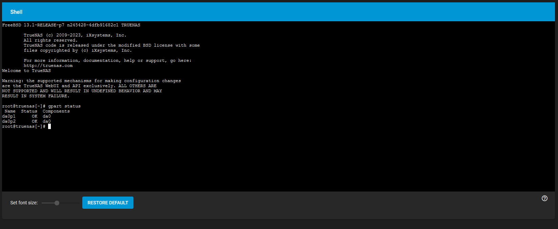This screenshot has height=229, width=558.
Task: Click the http://truenas.com URL text
Action: [x=48, y=66]
